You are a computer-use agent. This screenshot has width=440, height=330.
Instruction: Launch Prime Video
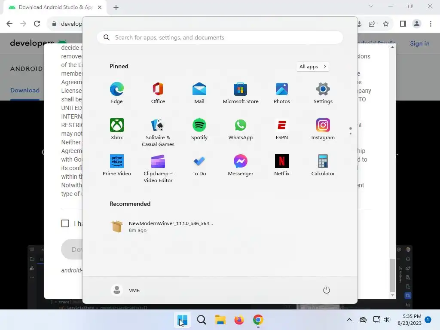tap(117, 165)
